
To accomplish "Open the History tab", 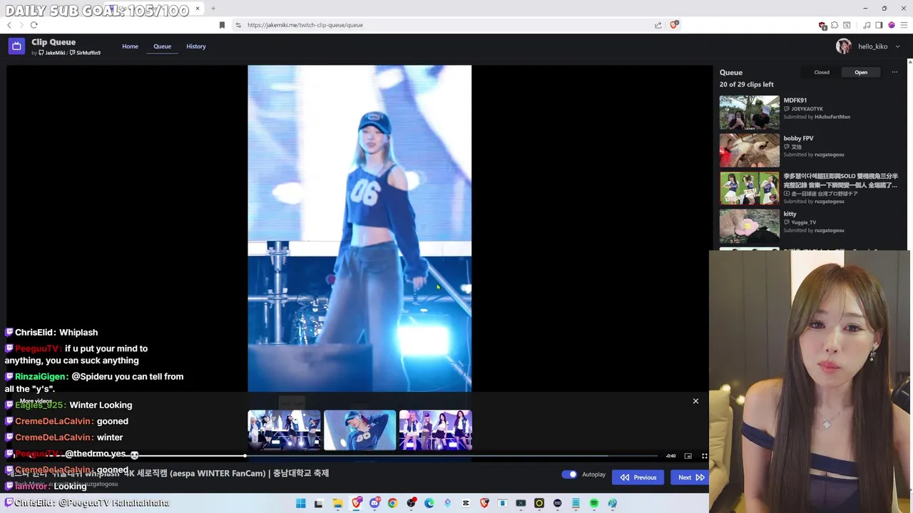I will pyautogui.click(x=196, y=46).
